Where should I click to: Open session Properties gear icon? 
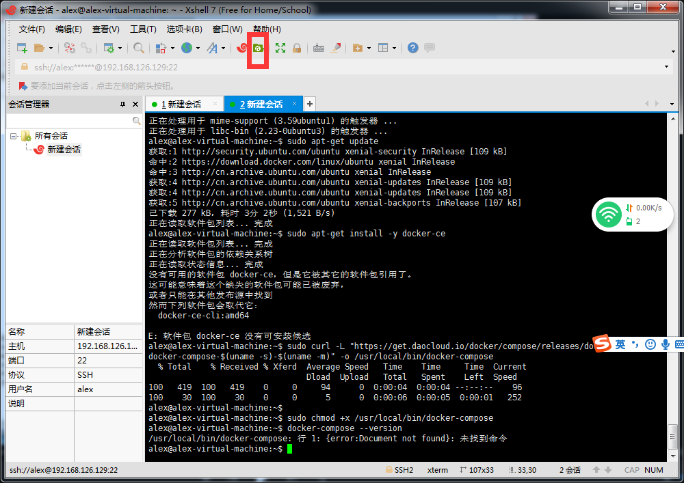[x=109, y=48]
